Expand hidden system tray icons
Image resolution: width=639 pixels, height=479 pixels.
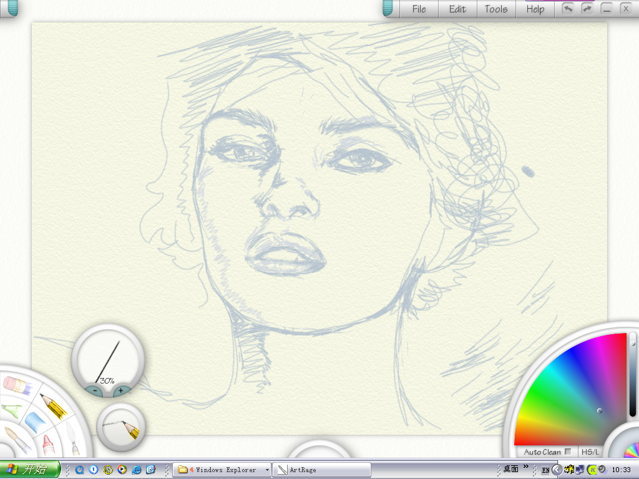tap(557, 470)
